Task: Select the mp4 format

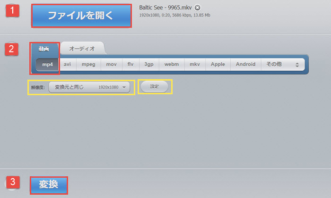Action: pyautogui.click(x=47, y=65)
